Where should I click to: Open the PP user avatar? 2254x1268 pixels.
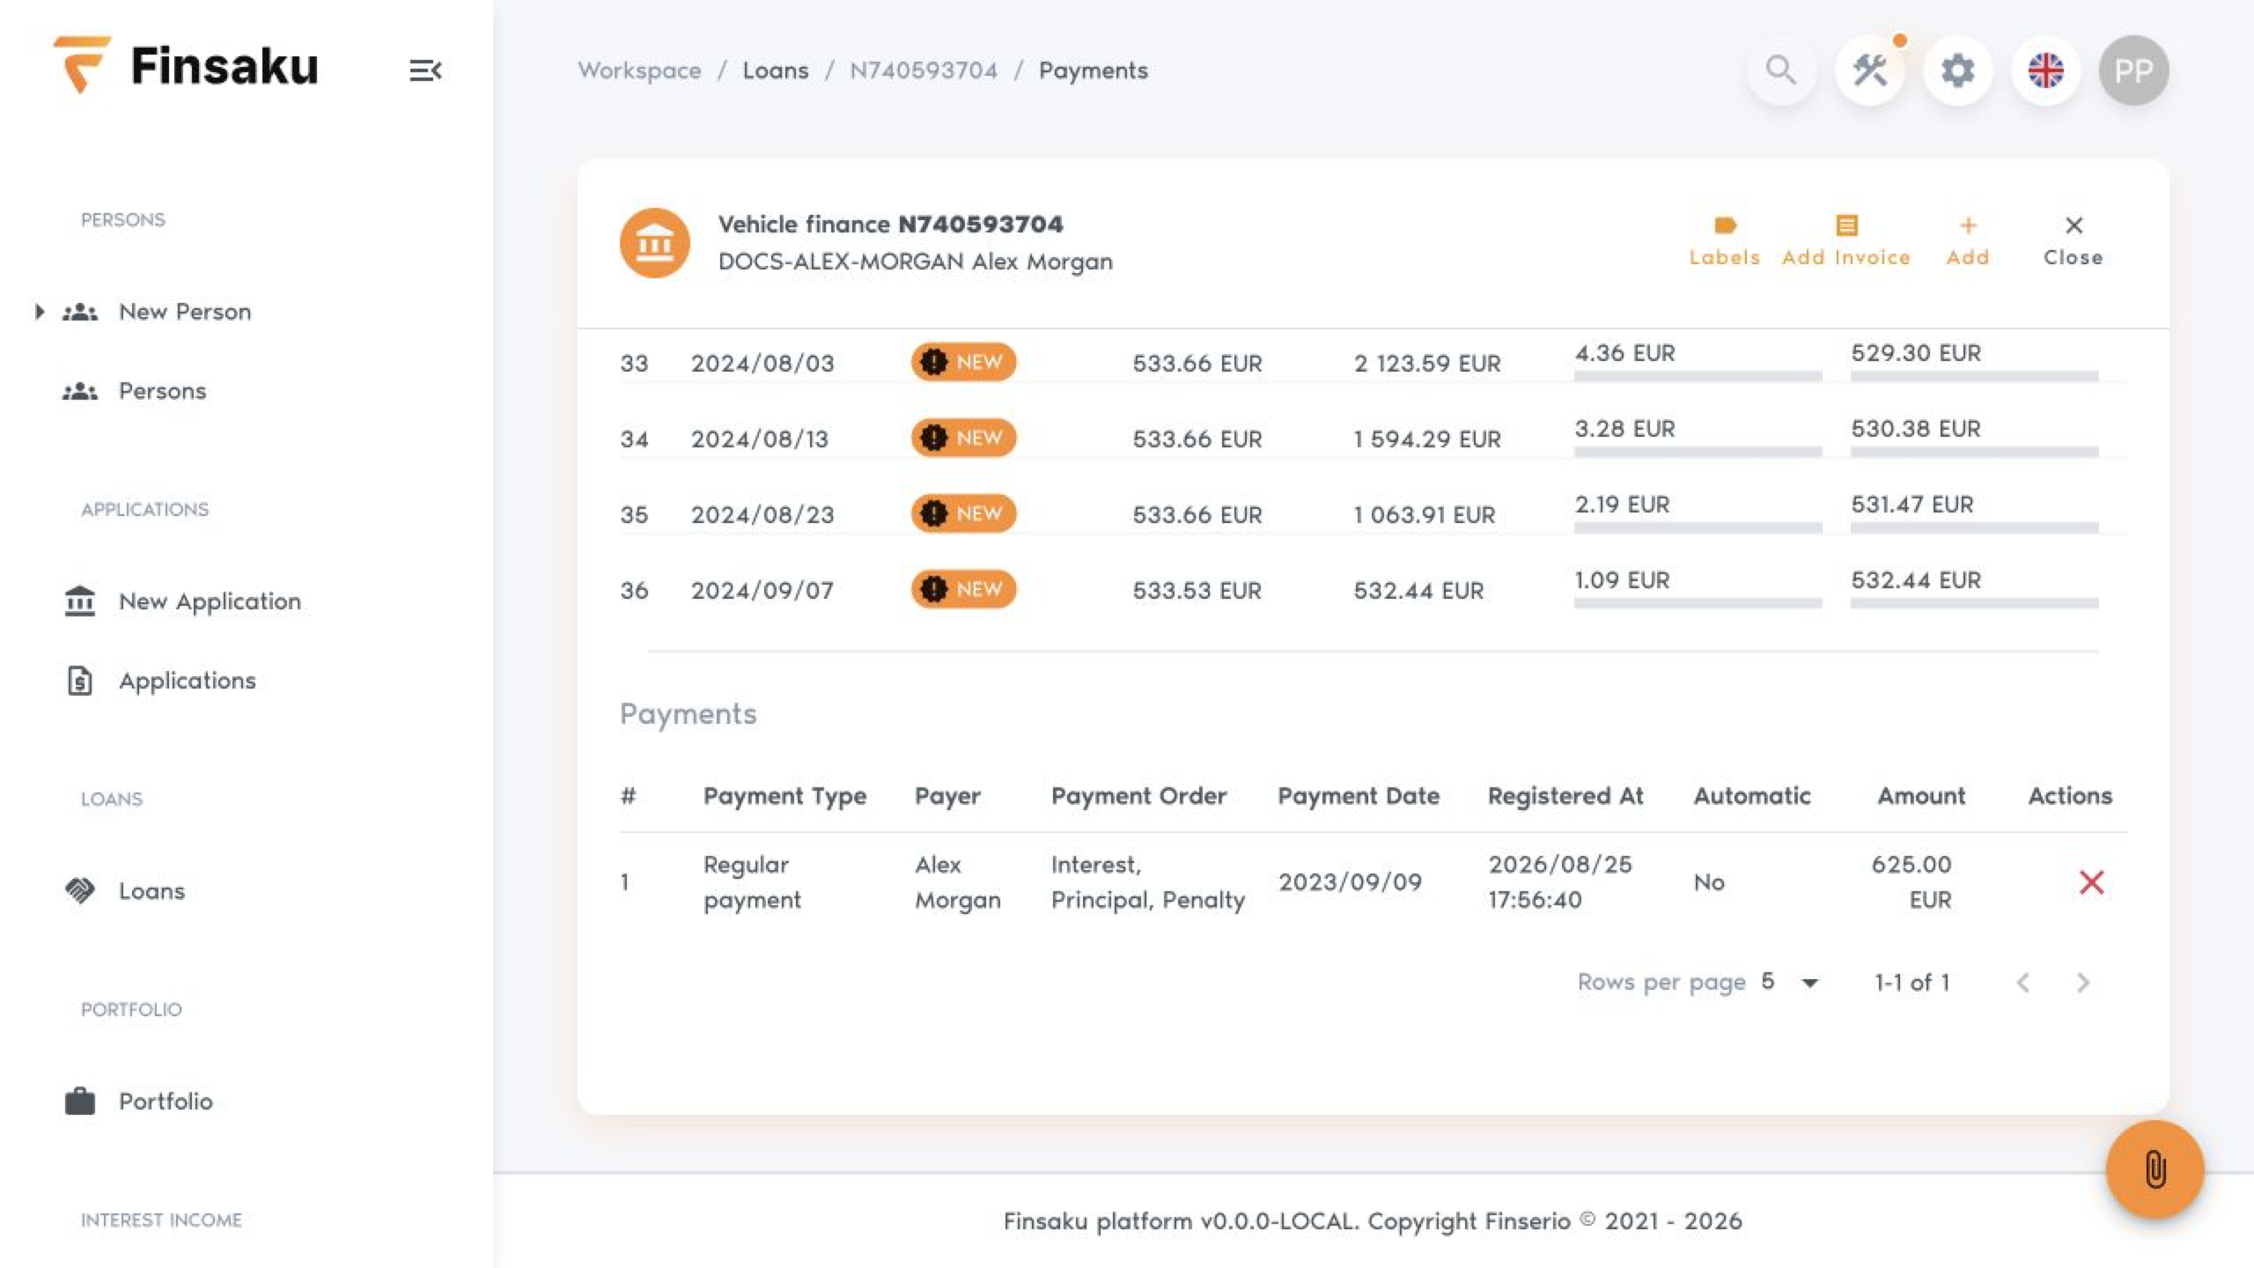2133,70
